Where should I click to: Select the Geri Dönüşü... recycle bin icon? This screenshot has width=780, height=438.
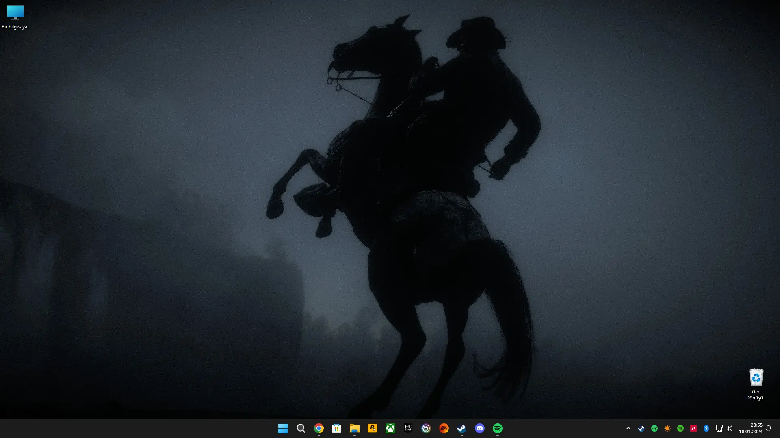click(756, 384)
